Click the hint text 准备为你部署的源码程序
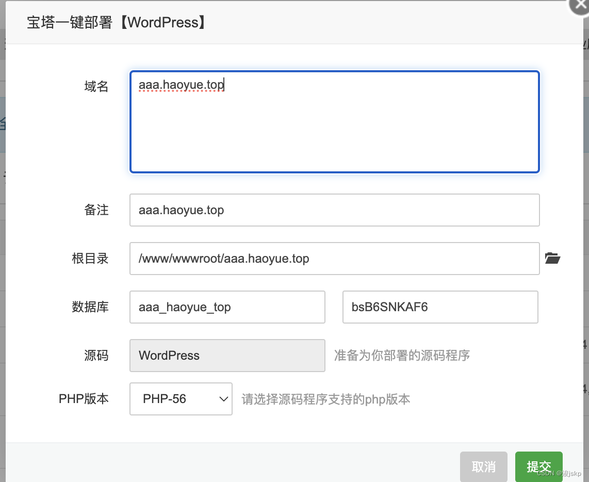 click(402, 355)
